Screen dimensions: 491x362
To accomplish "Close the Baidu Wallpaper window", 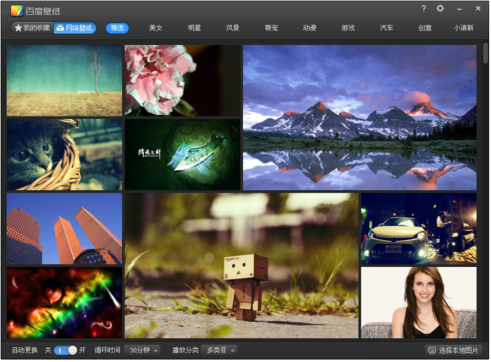I will pos(478,9).
